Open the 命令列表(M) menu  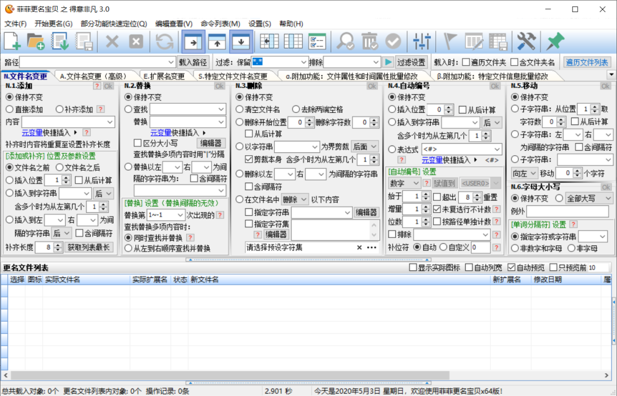point(221,23)
